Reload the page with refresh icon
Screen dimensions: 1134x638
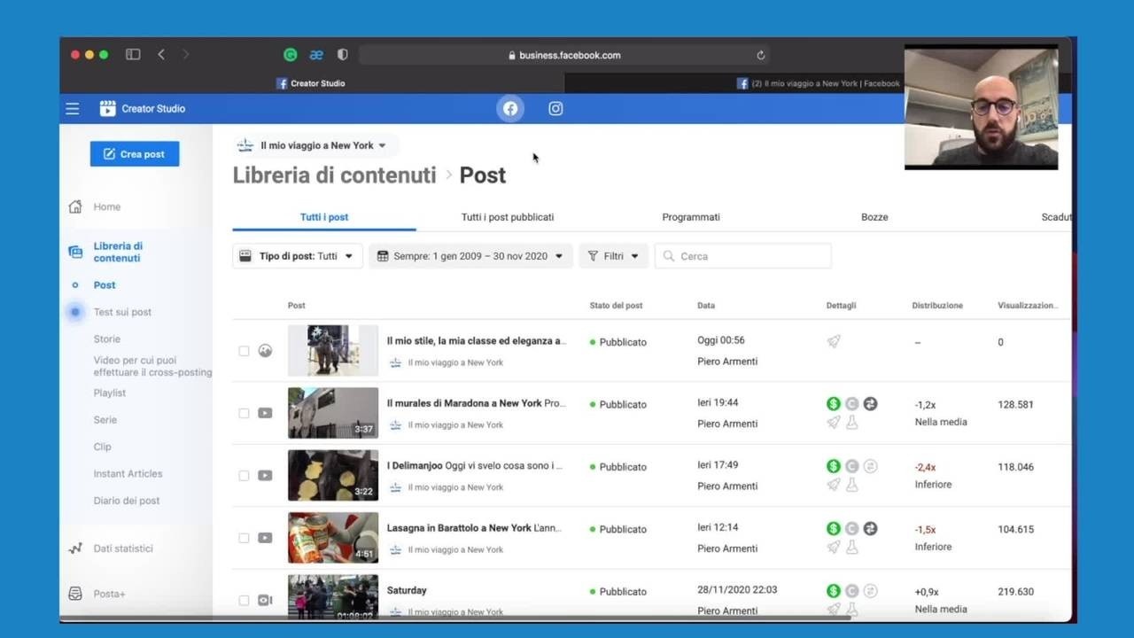pyautogui.click(x=760, y=55)
